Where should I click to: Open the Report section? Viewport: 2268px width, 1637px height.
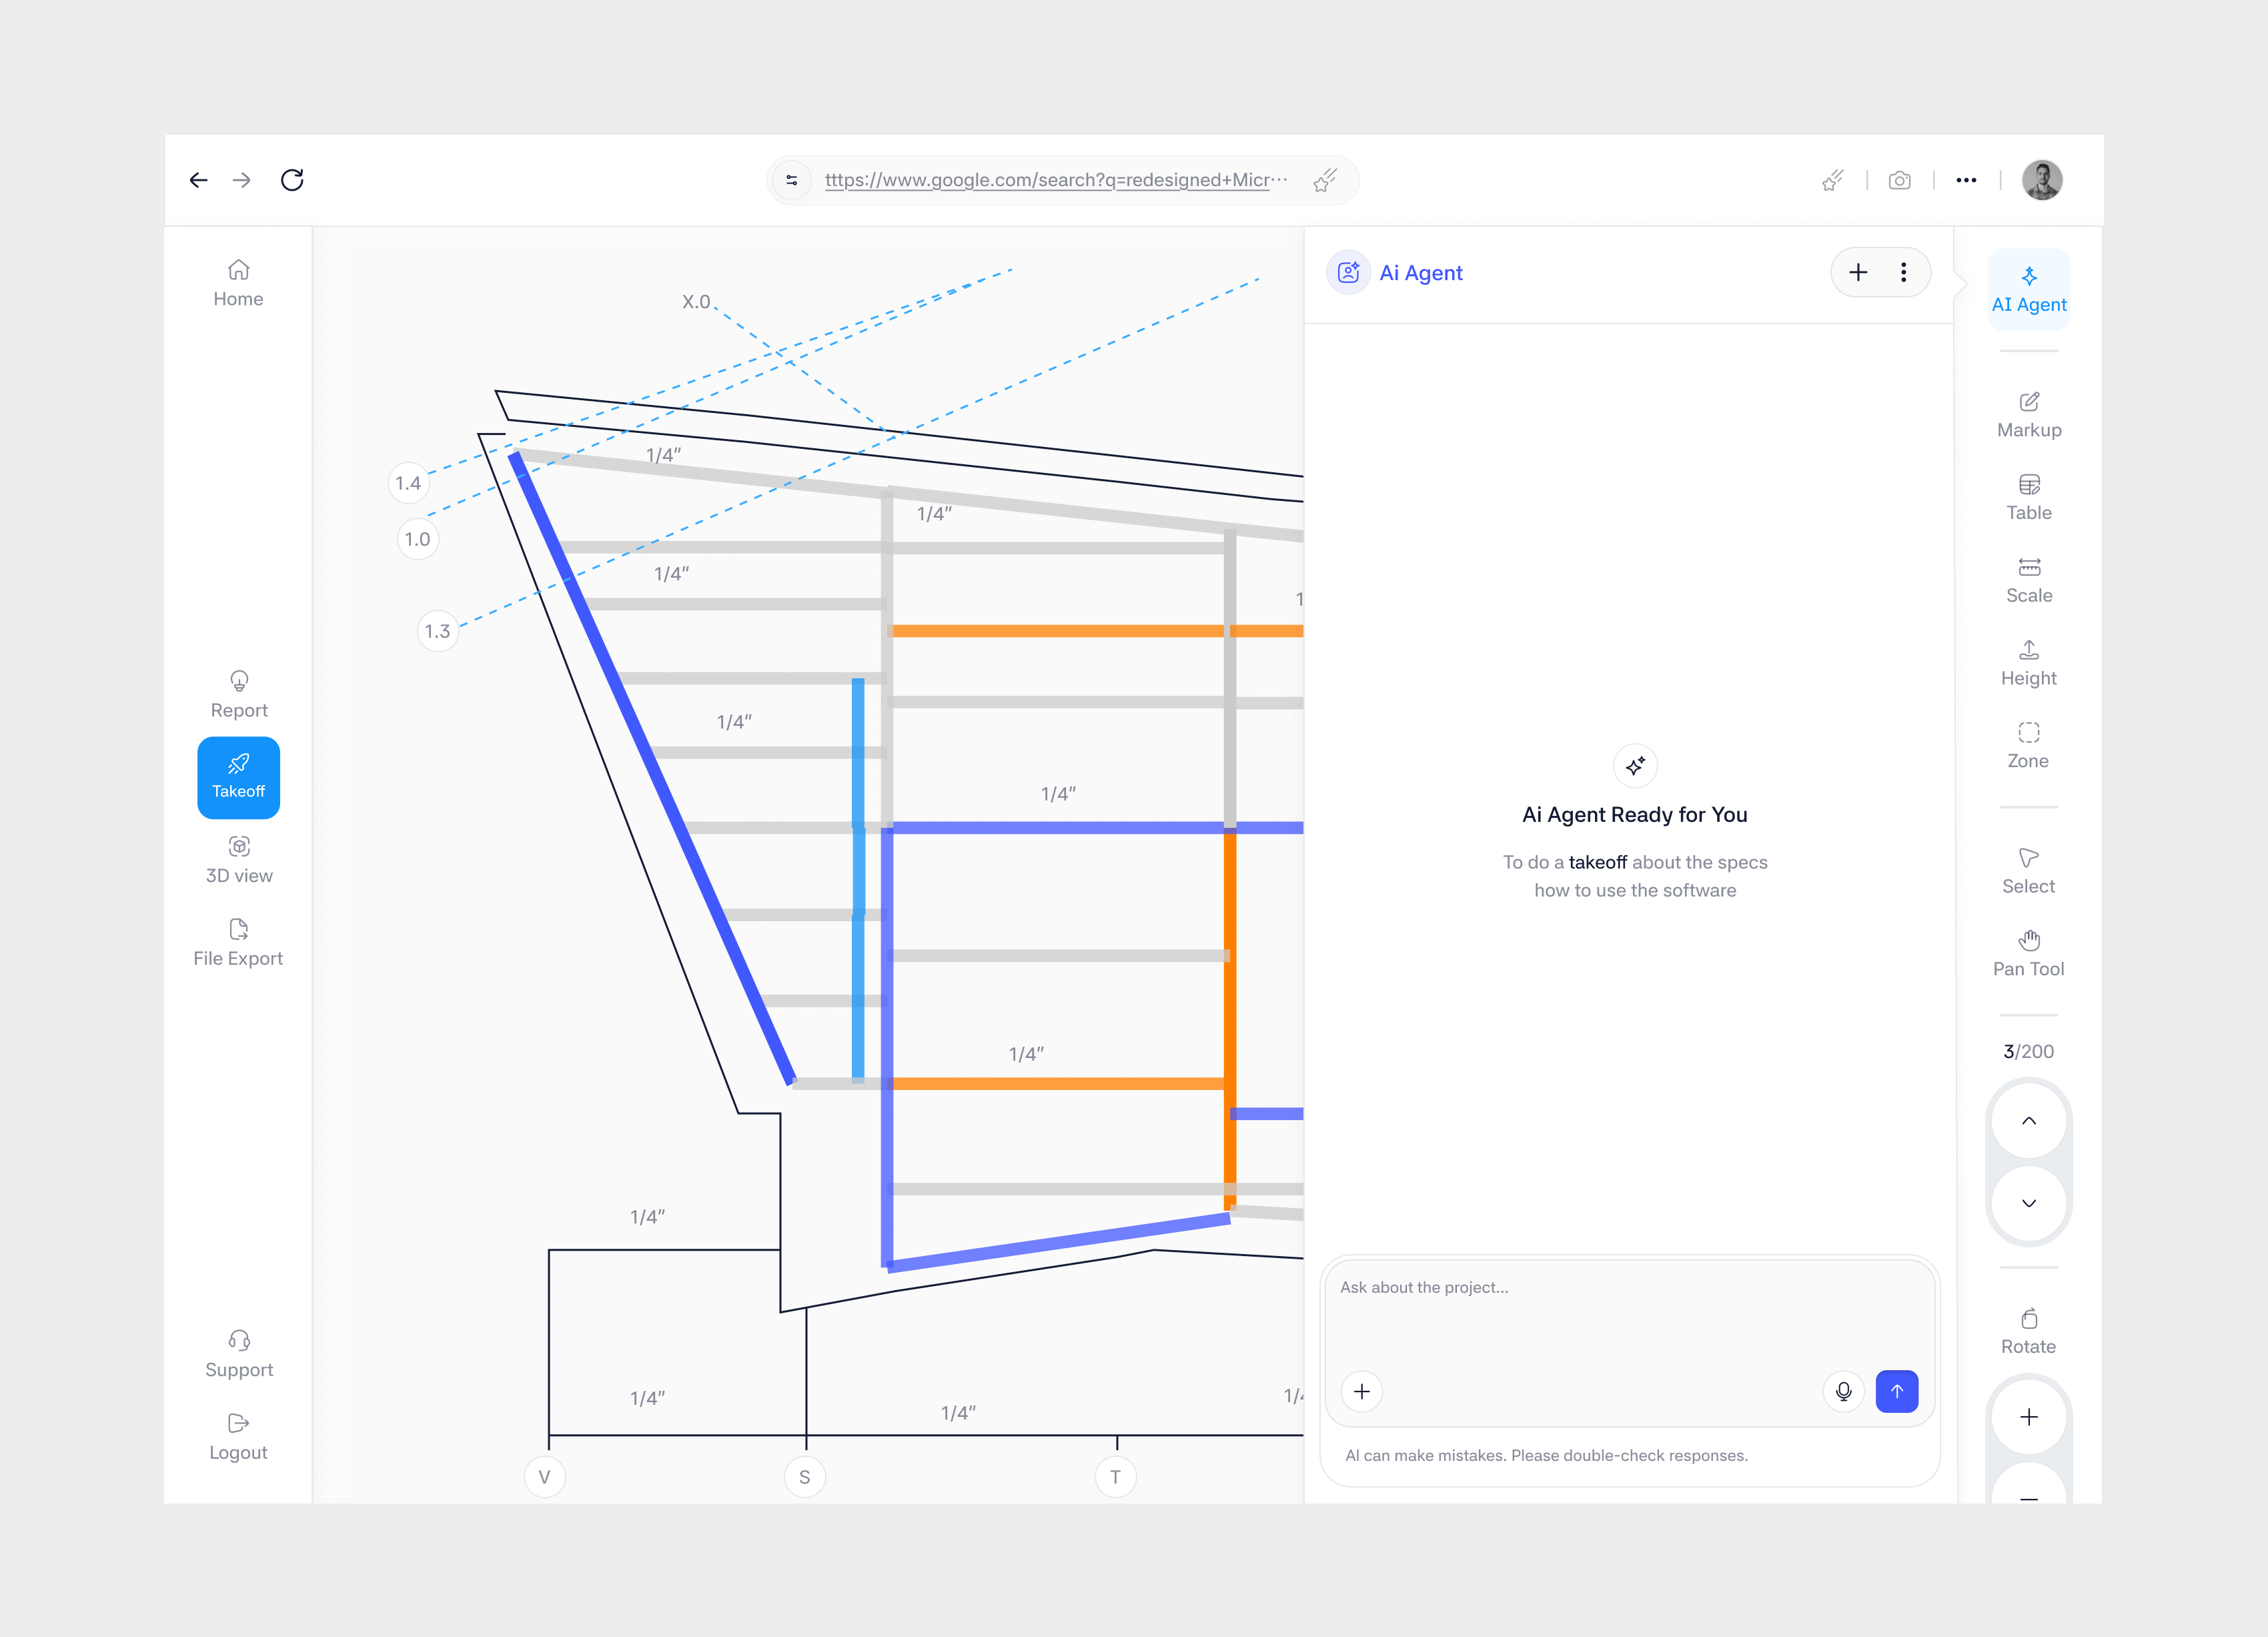pyautogui.click(x=238, y=695)
